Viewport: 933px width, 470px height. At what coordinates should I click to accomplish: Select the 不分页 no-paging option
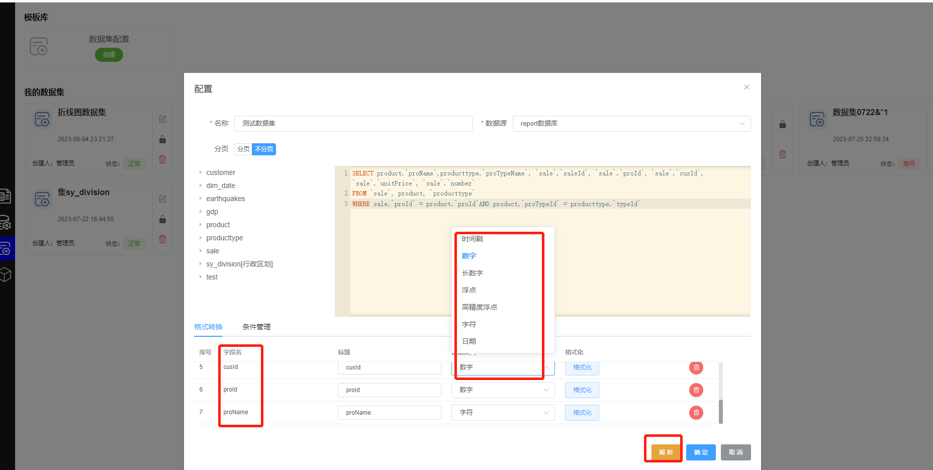coord(264,149)
